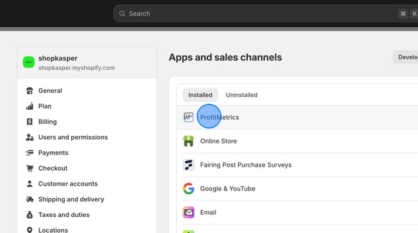Click the Shipping and delivery truck icon

[29, 199]
